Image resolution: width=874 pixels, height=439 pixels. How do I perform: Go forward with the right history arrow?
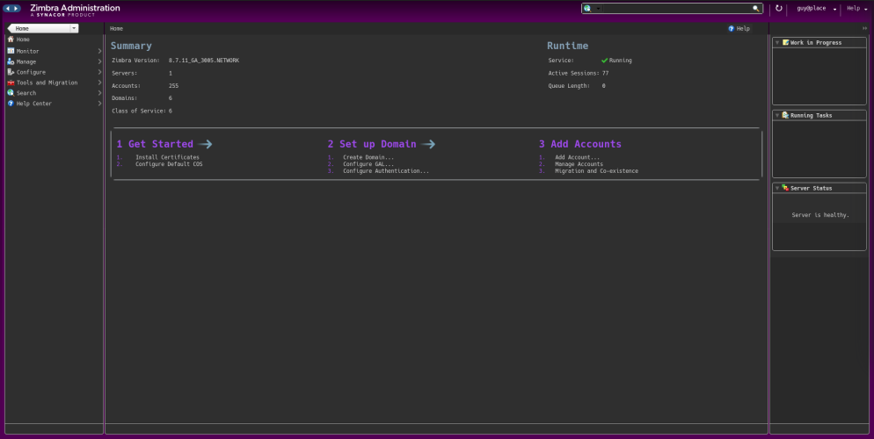click(x=16, y=9)
